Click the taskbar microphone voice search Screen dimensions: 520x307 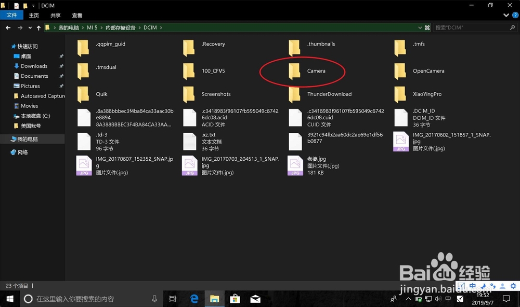click(154, 299)
